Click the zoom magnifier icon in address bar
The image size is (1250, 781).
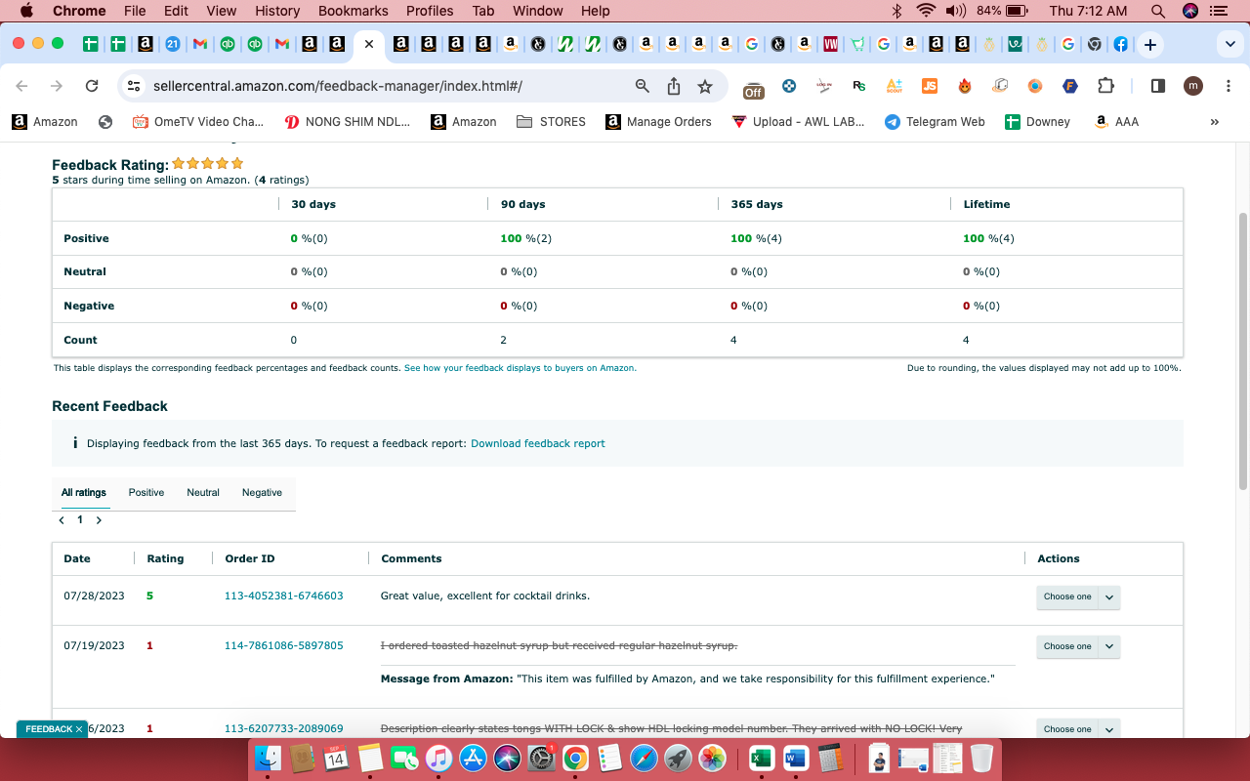click(642, 86)
